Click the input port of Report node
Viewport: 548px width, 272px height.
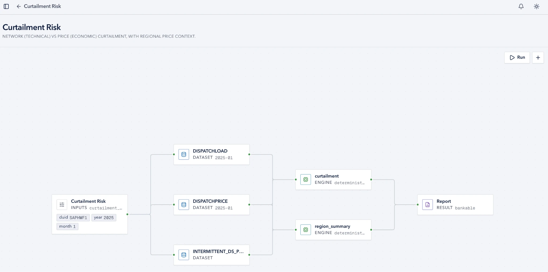418,205
